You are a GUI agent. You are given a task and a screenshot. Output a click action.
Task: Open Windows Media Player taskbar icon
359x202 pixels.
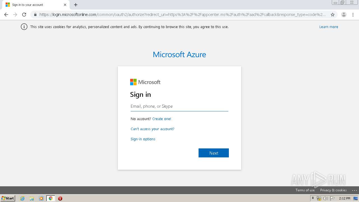41,198
